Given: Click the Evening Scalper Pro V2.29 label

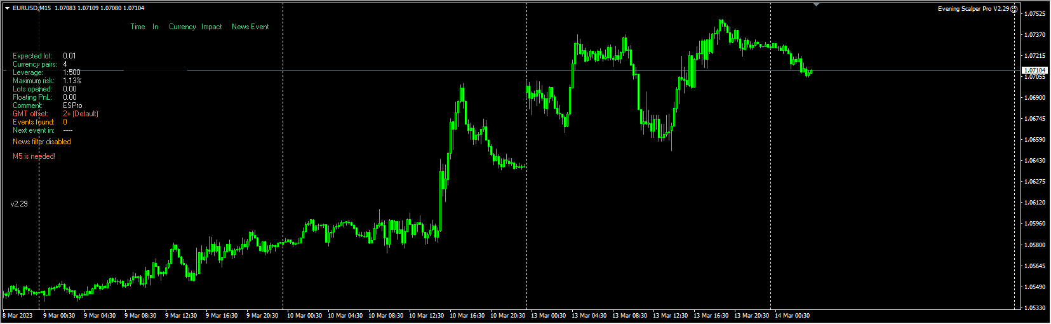Looking at the screenshot, I should 974,9.
